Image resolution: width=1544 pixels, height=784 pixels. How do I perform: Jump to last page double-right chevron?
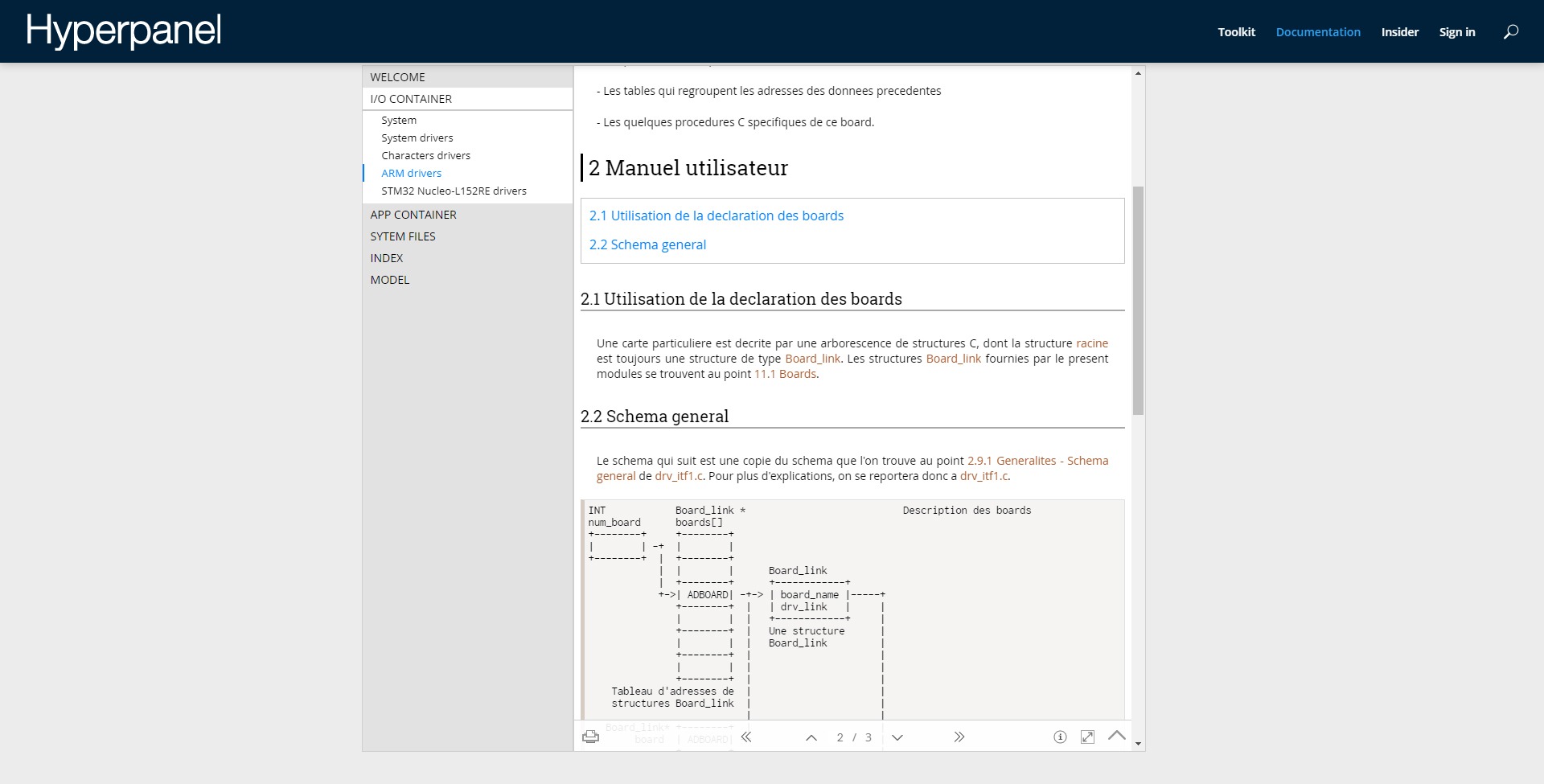coord(959,737)
